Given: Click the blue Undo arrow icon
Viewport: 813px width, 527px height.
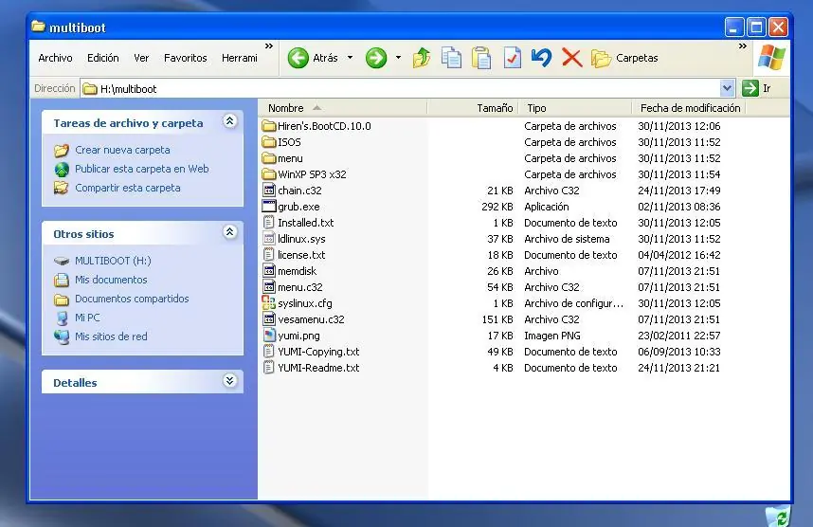Looking at the screenshot, I should tap(541, 58).
